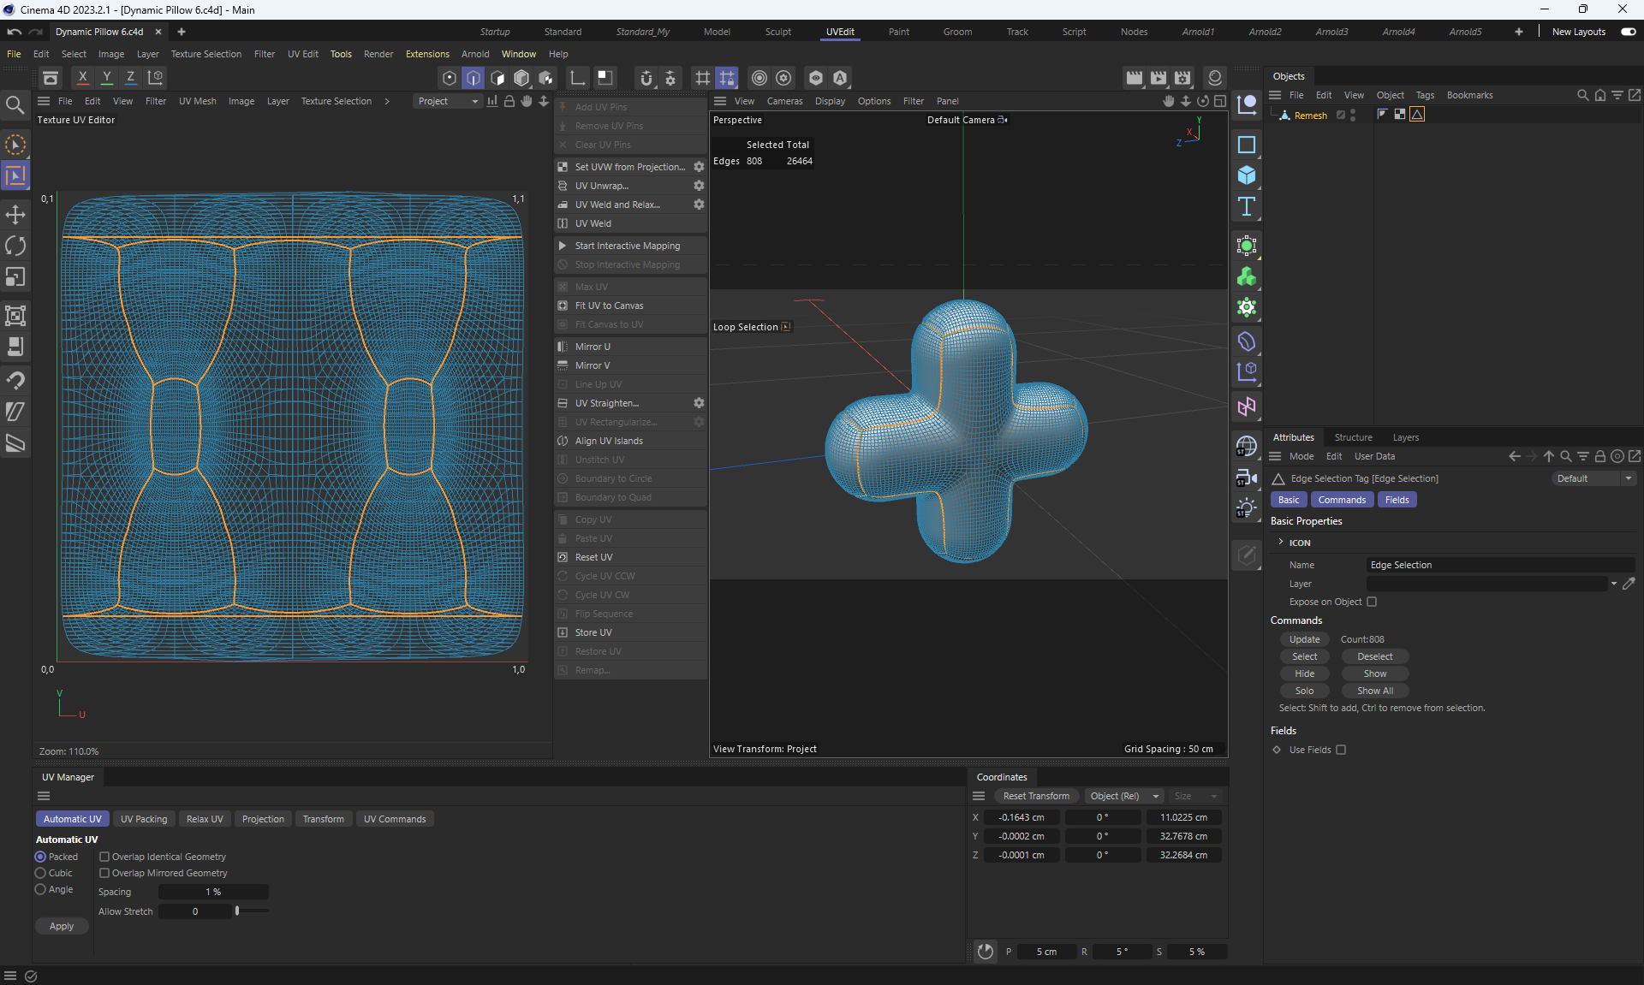The image size is (1644, 985).
Task: Open UV Unwrap settings gear
Action: (699, 186)
